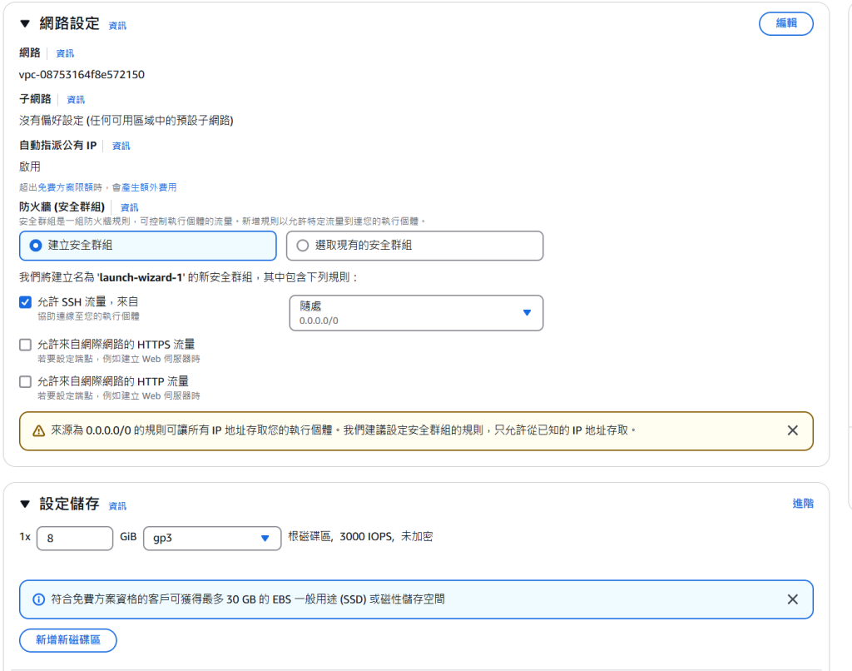Viewport: 852px width, 671px height.
Task: Open the SSH source 隨處 dropdown
Action: pyautogui.click(x=416, y=313)
